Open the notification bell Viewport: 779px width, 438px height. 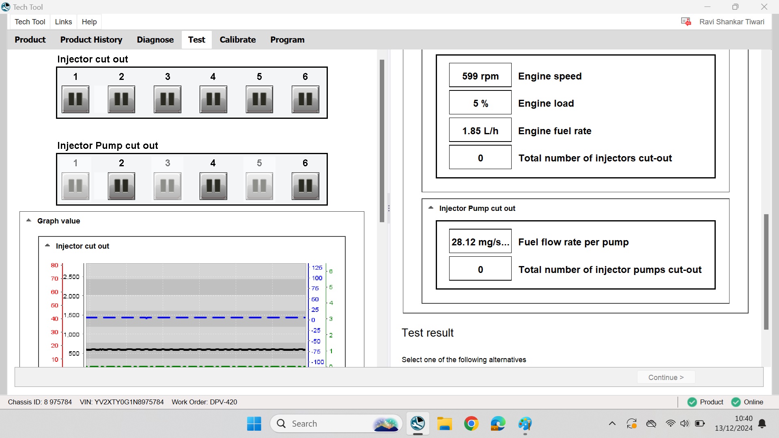tap(762, 424)
